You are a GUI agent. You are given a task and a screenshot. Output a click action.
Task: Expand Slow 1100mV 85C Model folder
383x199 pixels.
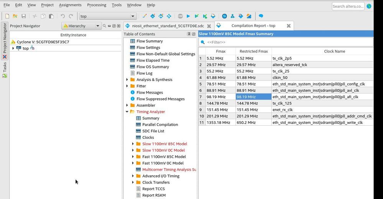pos(133,144)
